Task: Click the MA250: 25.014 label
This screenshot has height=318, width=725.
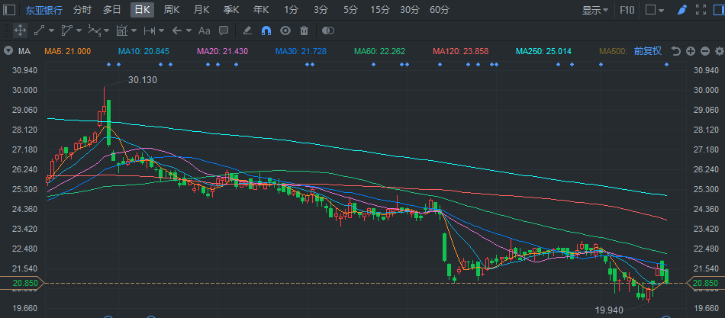Action: click(543, 51)
